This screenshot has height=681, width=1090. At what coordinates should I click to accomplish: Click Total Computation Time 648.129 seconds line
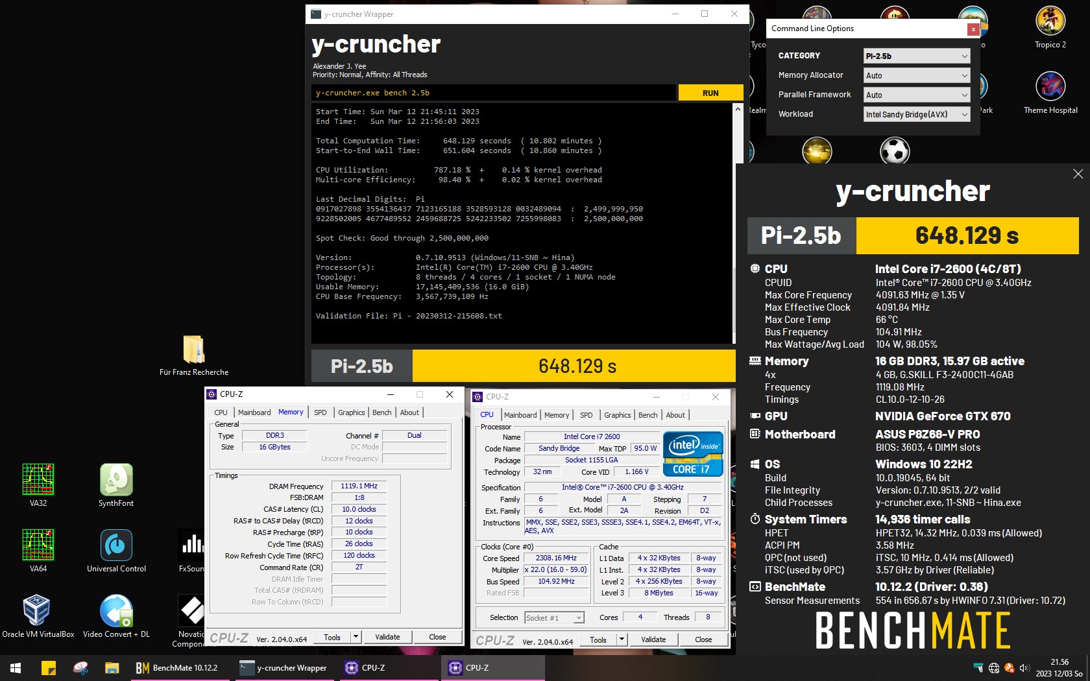[459, 141]
